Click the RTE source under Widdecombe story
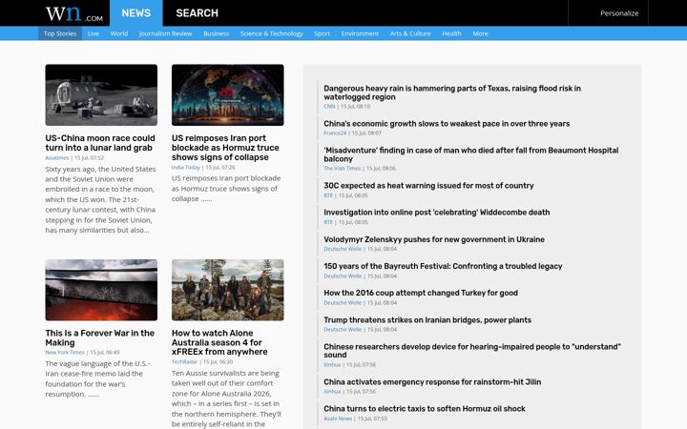Screen dimensions: 687x429 pyautogui.click(x=328, y=222)
